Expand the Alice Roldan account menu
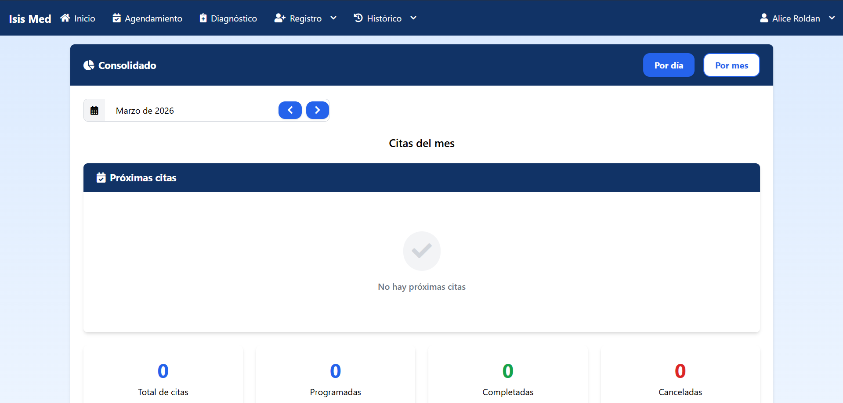The height and width of the screenshot is (403, 843). pyautogui.click(x=833, y=18)
